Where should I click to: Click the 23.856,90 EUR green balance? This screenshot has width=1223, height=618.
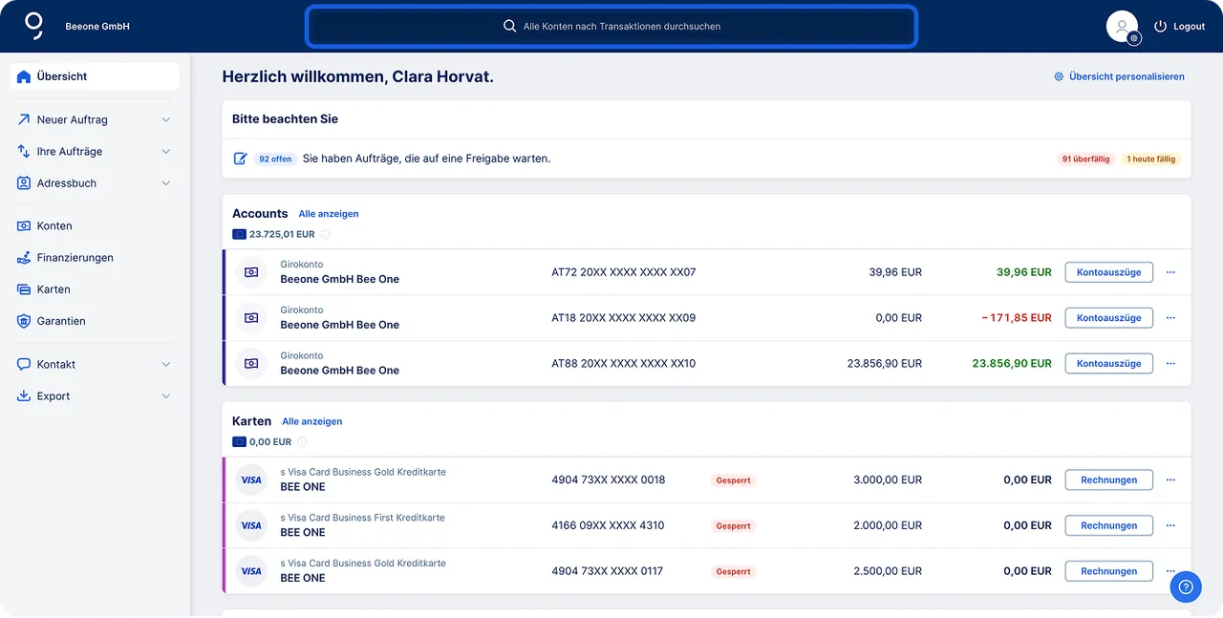1012,363
